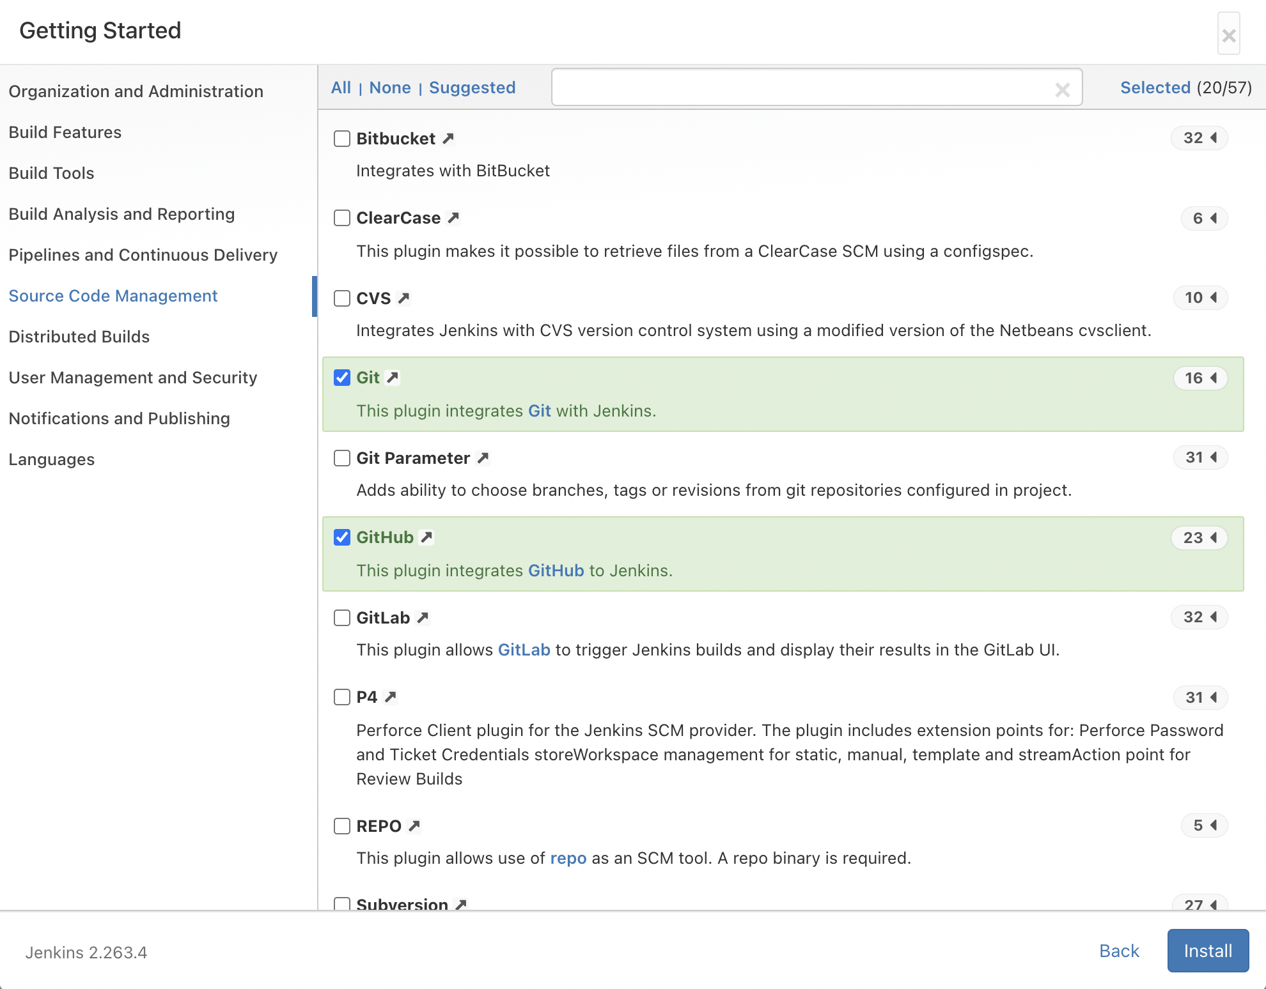
Task: Click the Jenkins 2.263.4 version text
Action: click(x=86, y=953)
